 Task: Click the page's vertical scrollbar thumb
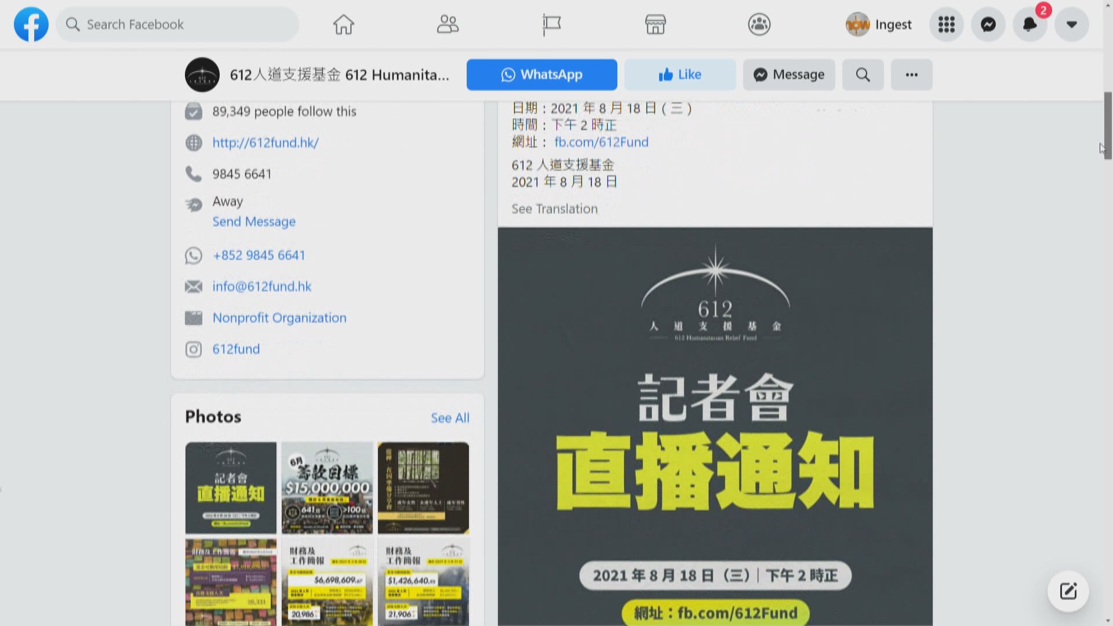pos(1108,125)
